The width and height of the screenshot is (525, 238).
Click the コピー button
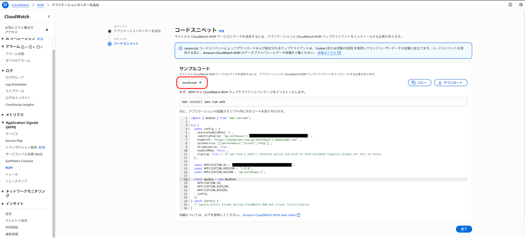click(419, 83)
